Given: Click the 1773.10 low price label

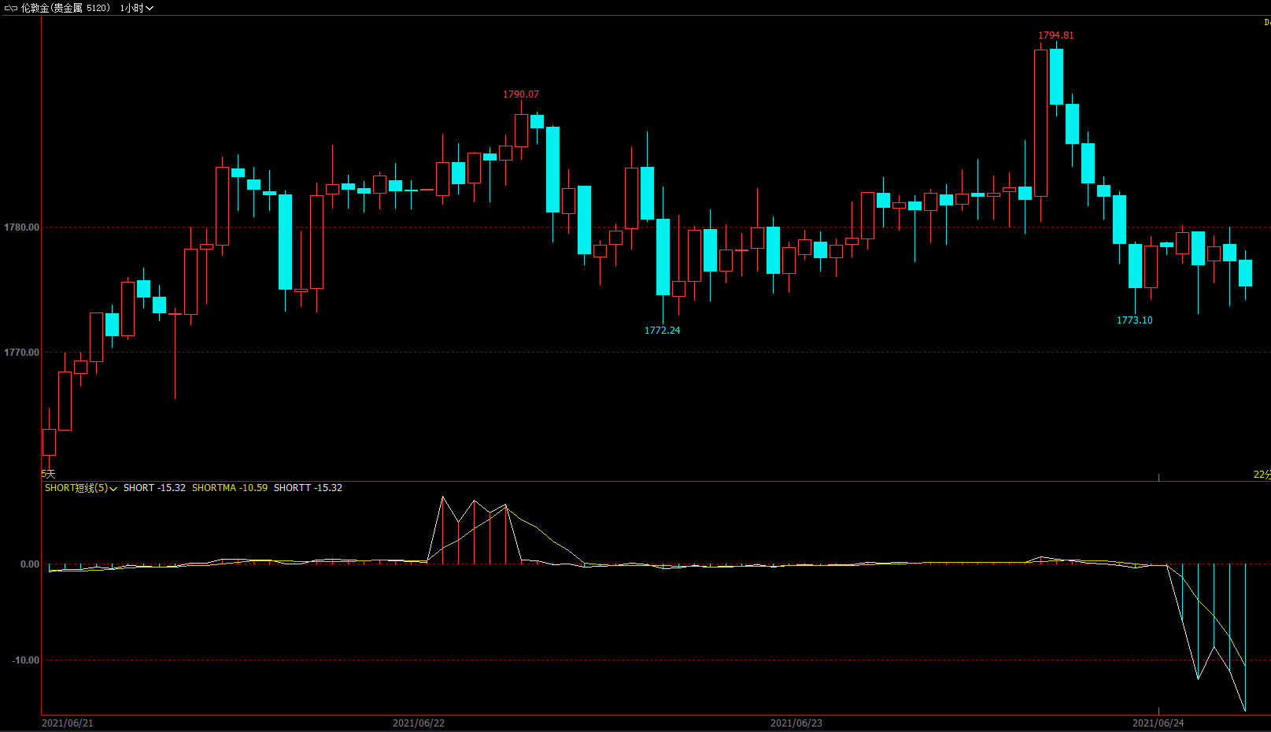Looking at the screenshot, I should 1135,320.
